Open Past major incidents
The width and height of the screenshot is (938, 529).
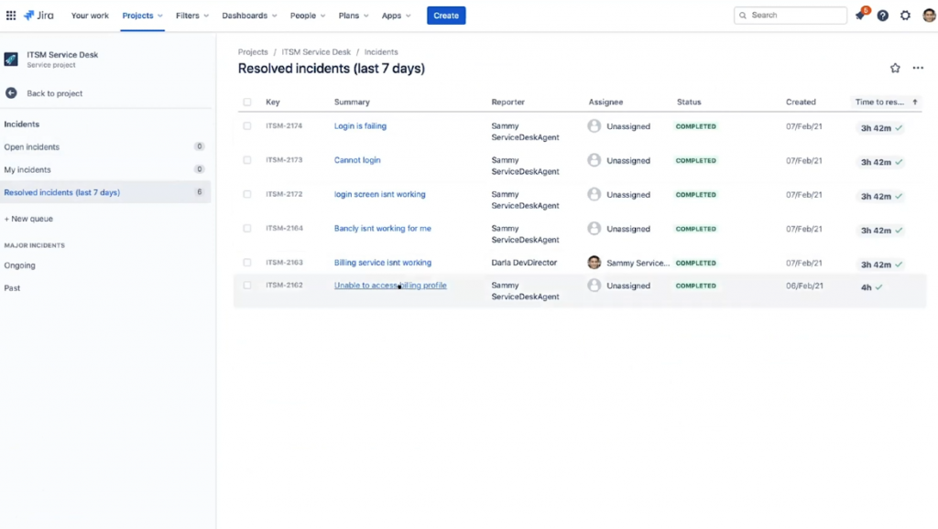pos(12,288)
